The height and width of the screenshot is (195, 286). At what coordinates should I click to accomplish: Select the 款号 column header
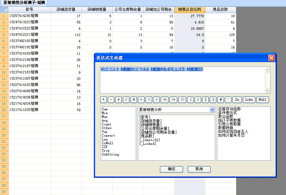[x=29, y=9]
